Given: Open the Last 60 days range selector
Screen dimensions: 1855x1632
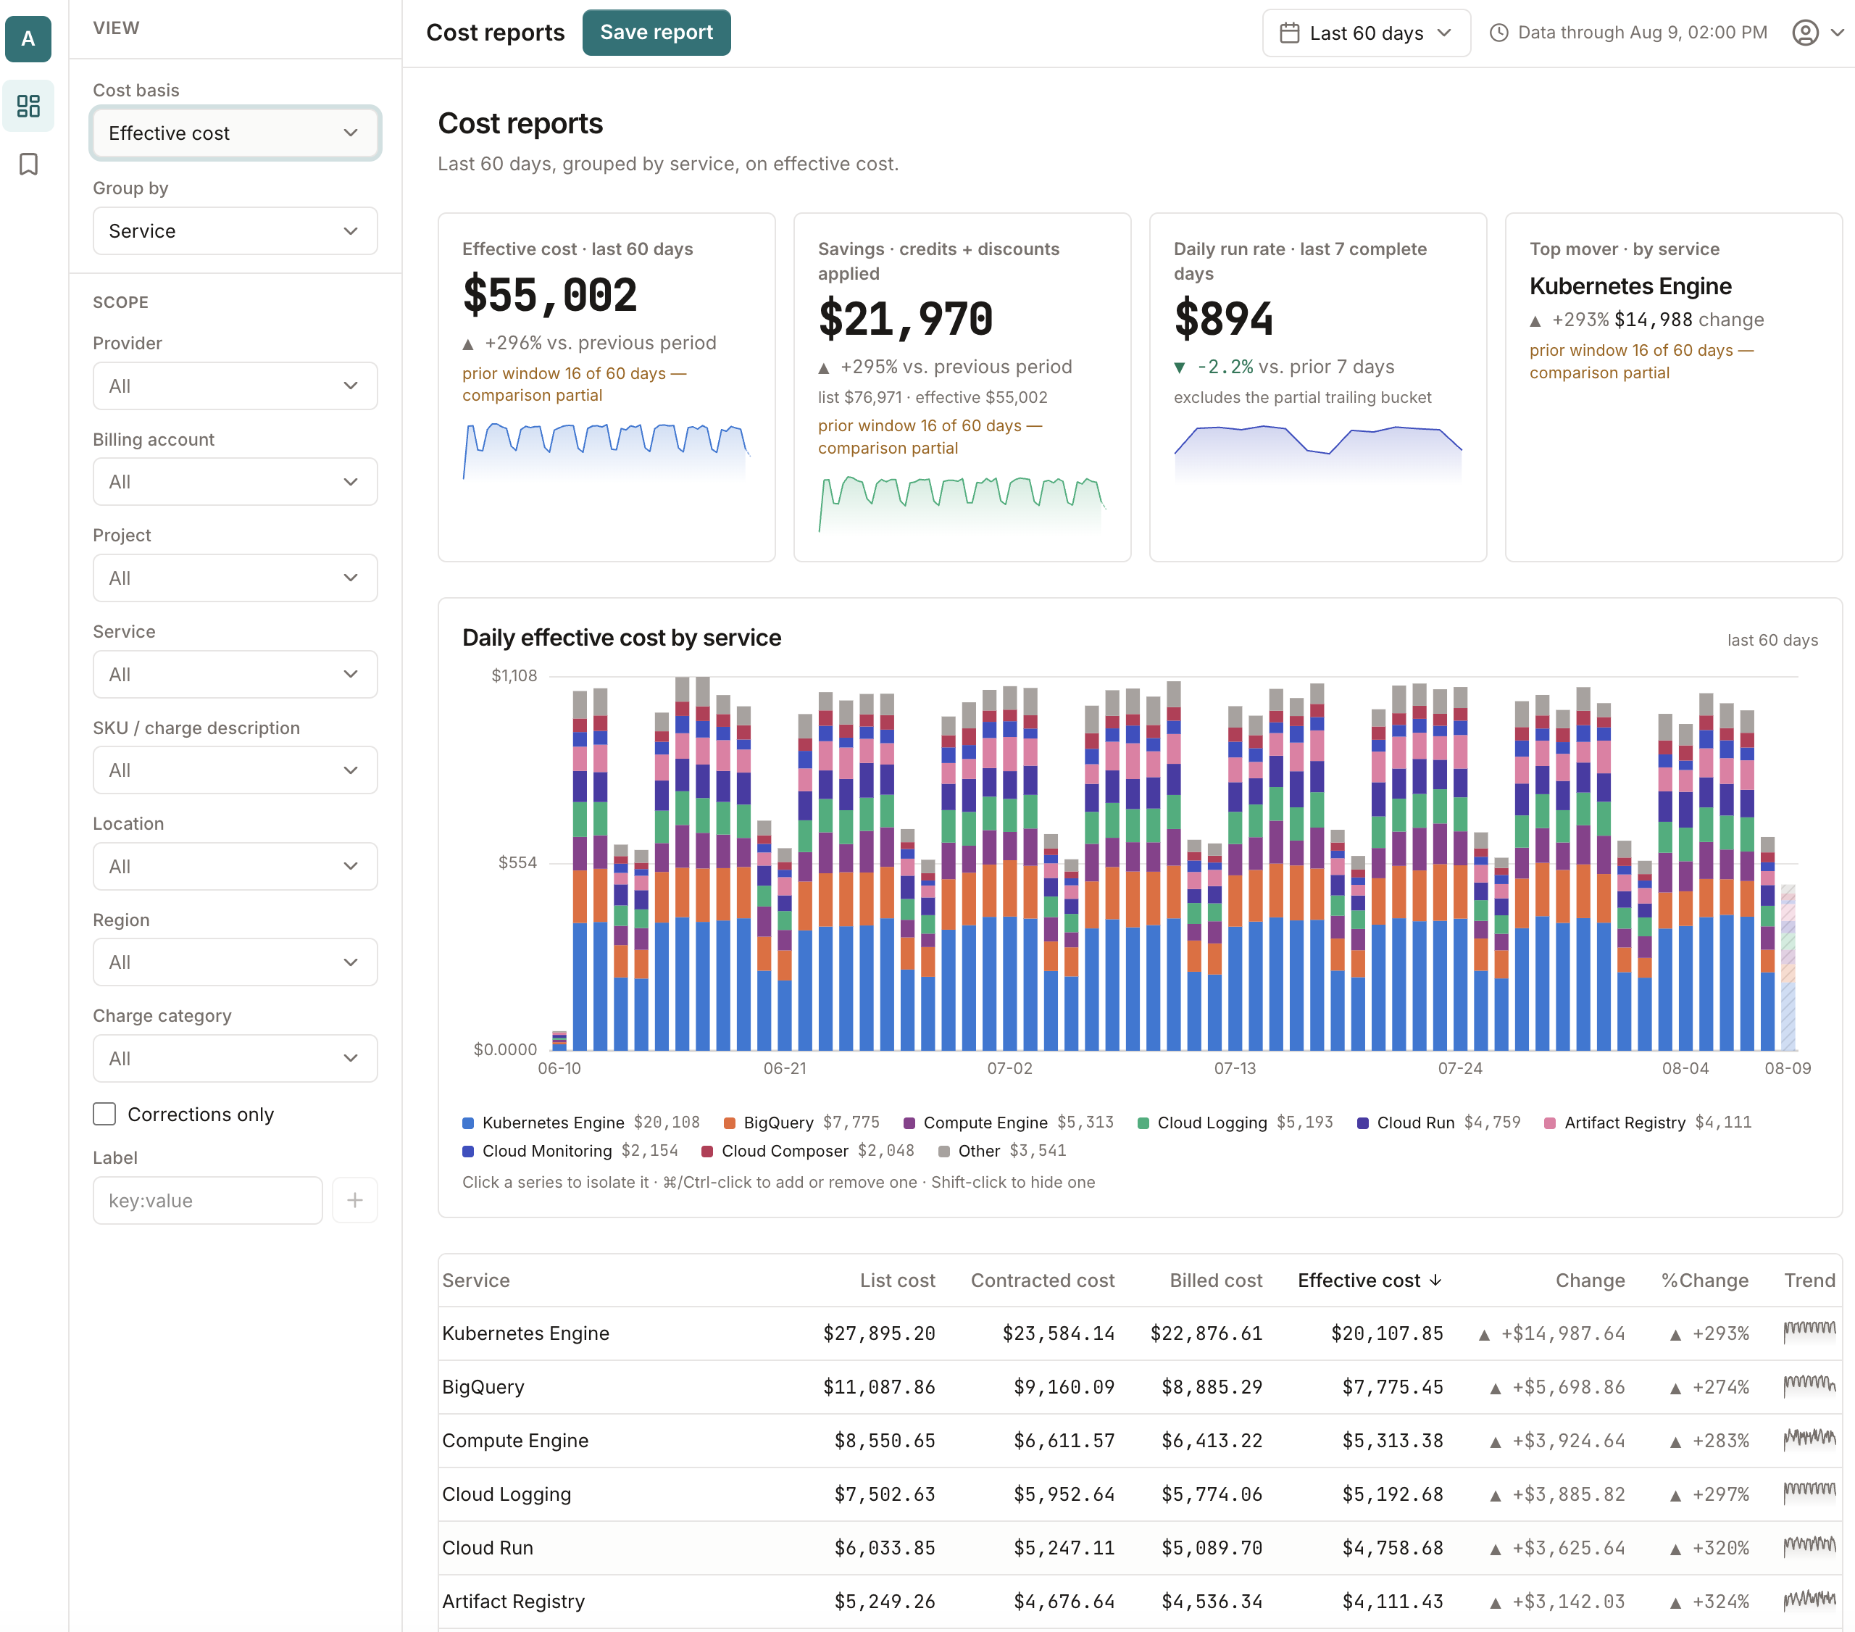Looking at the screenshot, I should click(x=1366, y=33).
